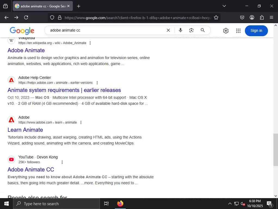
Task: Clear the search query with X
Action: coord(168,30)
